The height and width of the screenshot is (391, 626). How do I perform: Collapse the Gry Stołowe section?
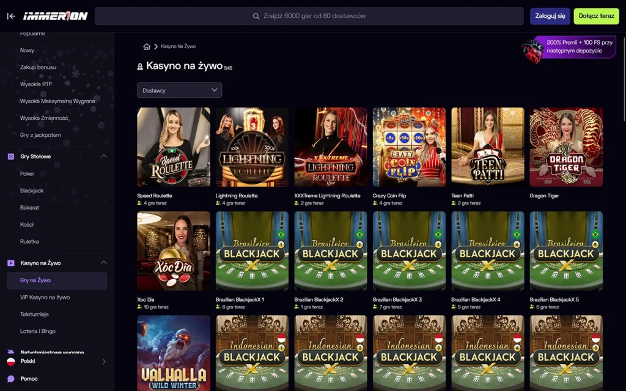coord(104,156)
